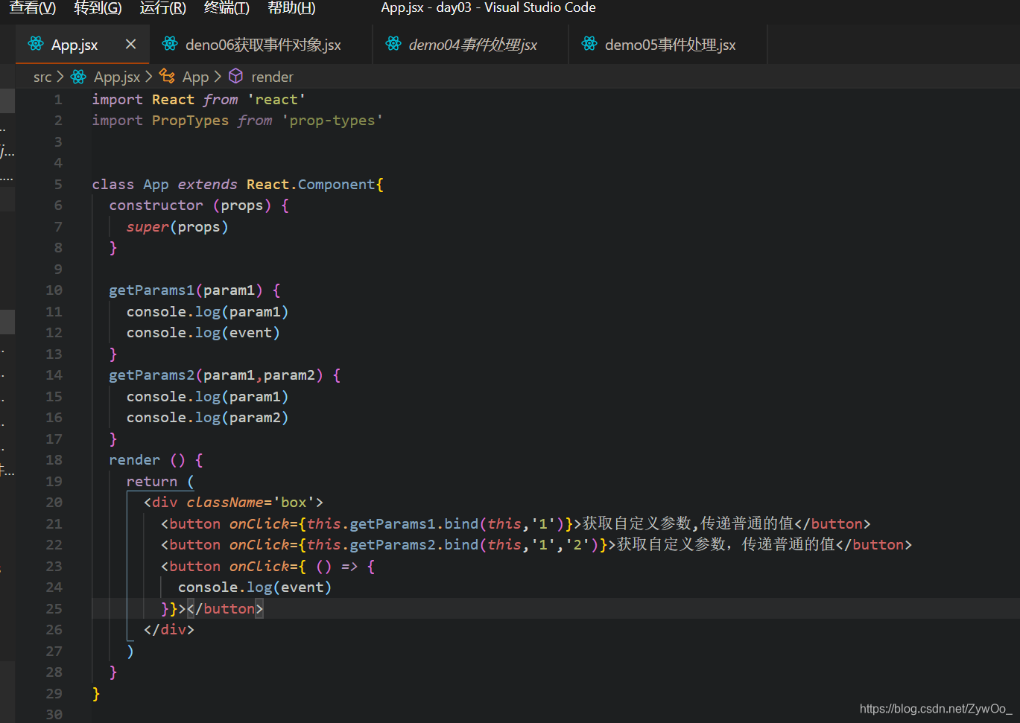1020x723 pixels.
Task: Click 'this.getParams1.bind' on line 21
Action: pos(393,524)
